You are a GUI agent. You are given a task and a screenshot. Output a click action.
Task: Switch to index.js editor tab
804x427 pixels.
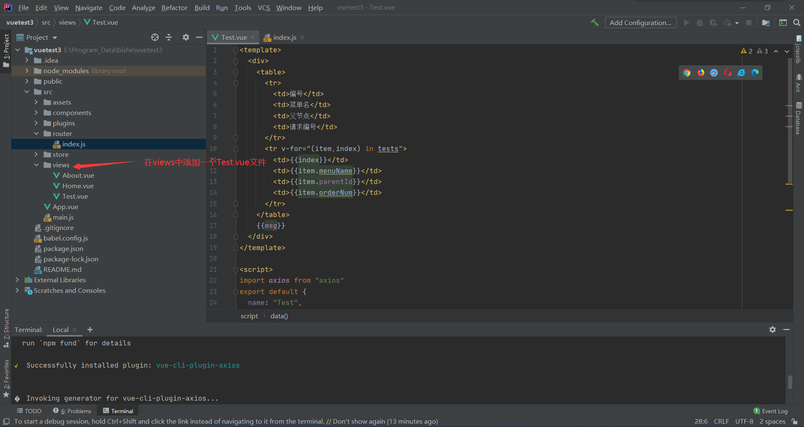284,37
